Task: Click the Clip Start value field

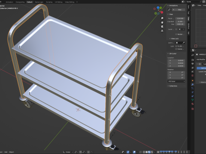Action: 180,21
